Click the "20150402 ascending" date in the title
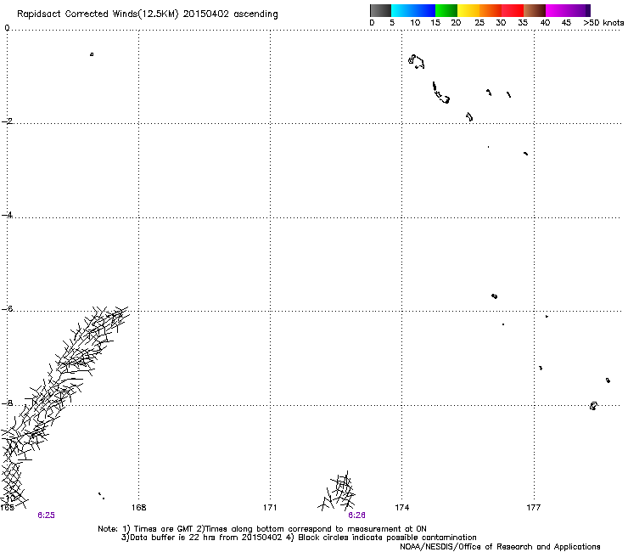Screen dimensions: 628x552 click(230, 14)
